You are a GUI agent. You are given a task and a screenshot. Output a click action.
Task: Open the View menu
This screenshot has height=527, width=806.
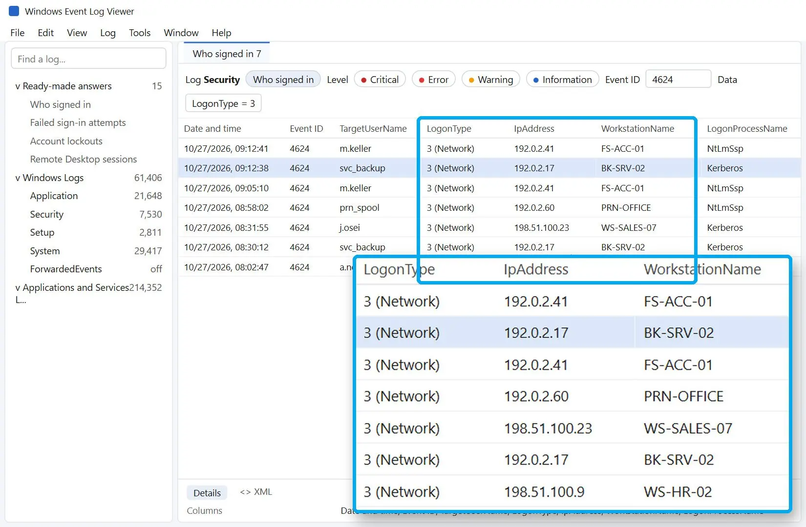click(77, 33)
